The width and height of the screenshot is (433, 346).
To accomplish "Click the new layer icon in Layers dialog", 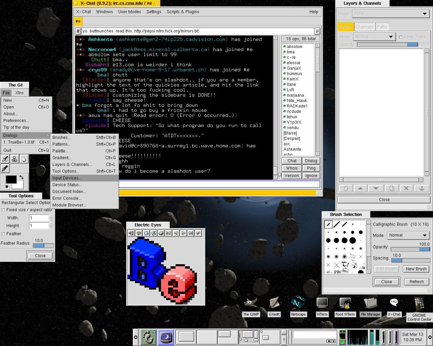I will [x=346, y=188].
